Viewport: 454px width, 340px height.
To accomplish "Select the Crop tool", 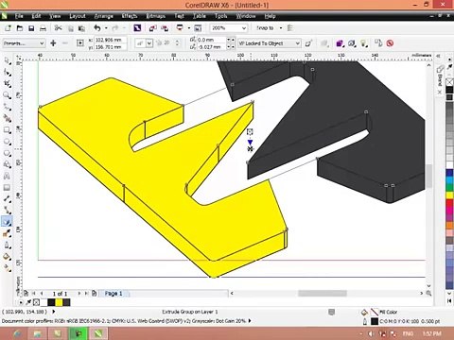I will tap(7, 84).
